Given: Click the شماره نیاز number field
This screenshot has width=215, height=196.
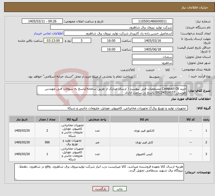Looking at the screenshot, I should pos(152,21).
